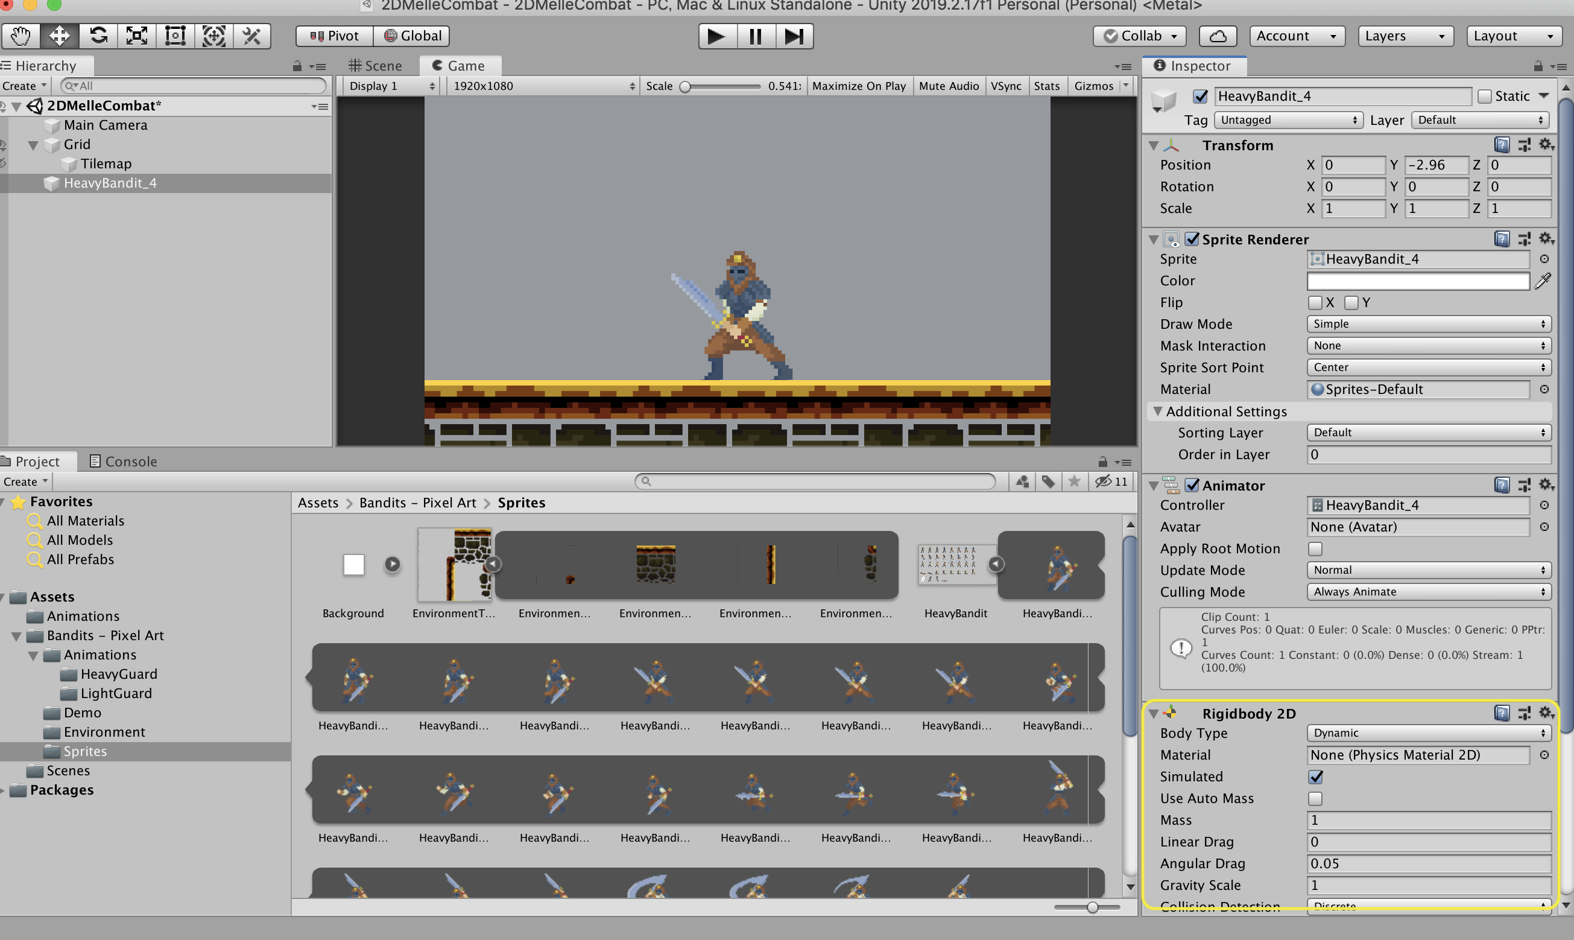The height and width of the screenshot is (940, 1574).
Task: Pick color with eyedropper icon
Action: (x=1544, y=281)
